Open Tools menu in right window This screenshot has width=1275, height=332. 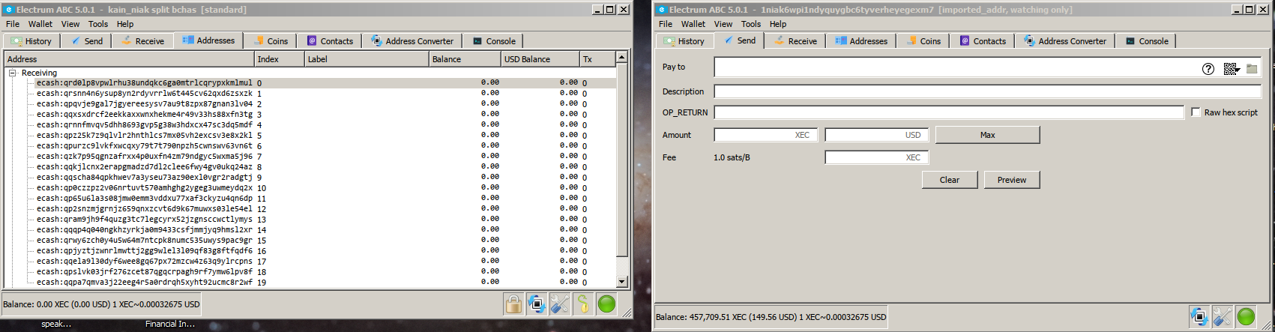point(751,24)
